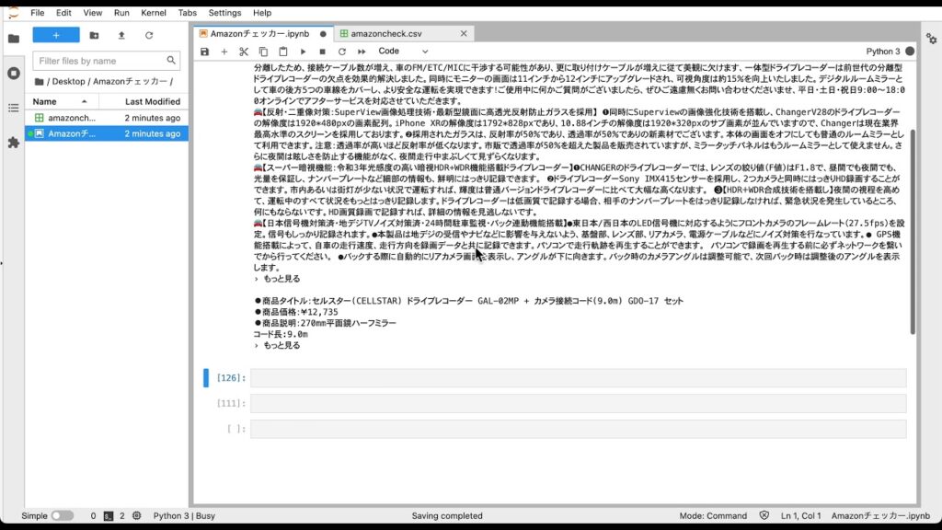Paste a cell from the clipboard
This screenshot has width=942, height=530.
(281, 52)
